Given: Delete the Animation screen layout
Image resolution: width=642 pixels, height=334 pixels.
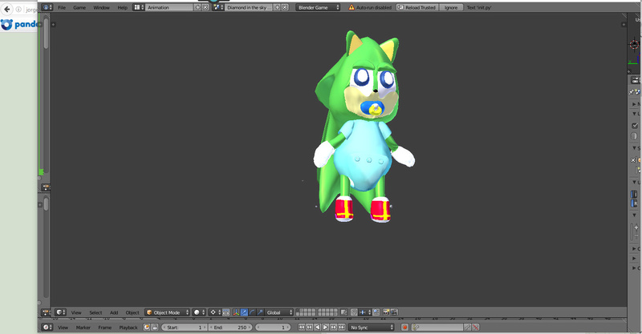Looking at the screenshot, I should click(x=205, y=7).
